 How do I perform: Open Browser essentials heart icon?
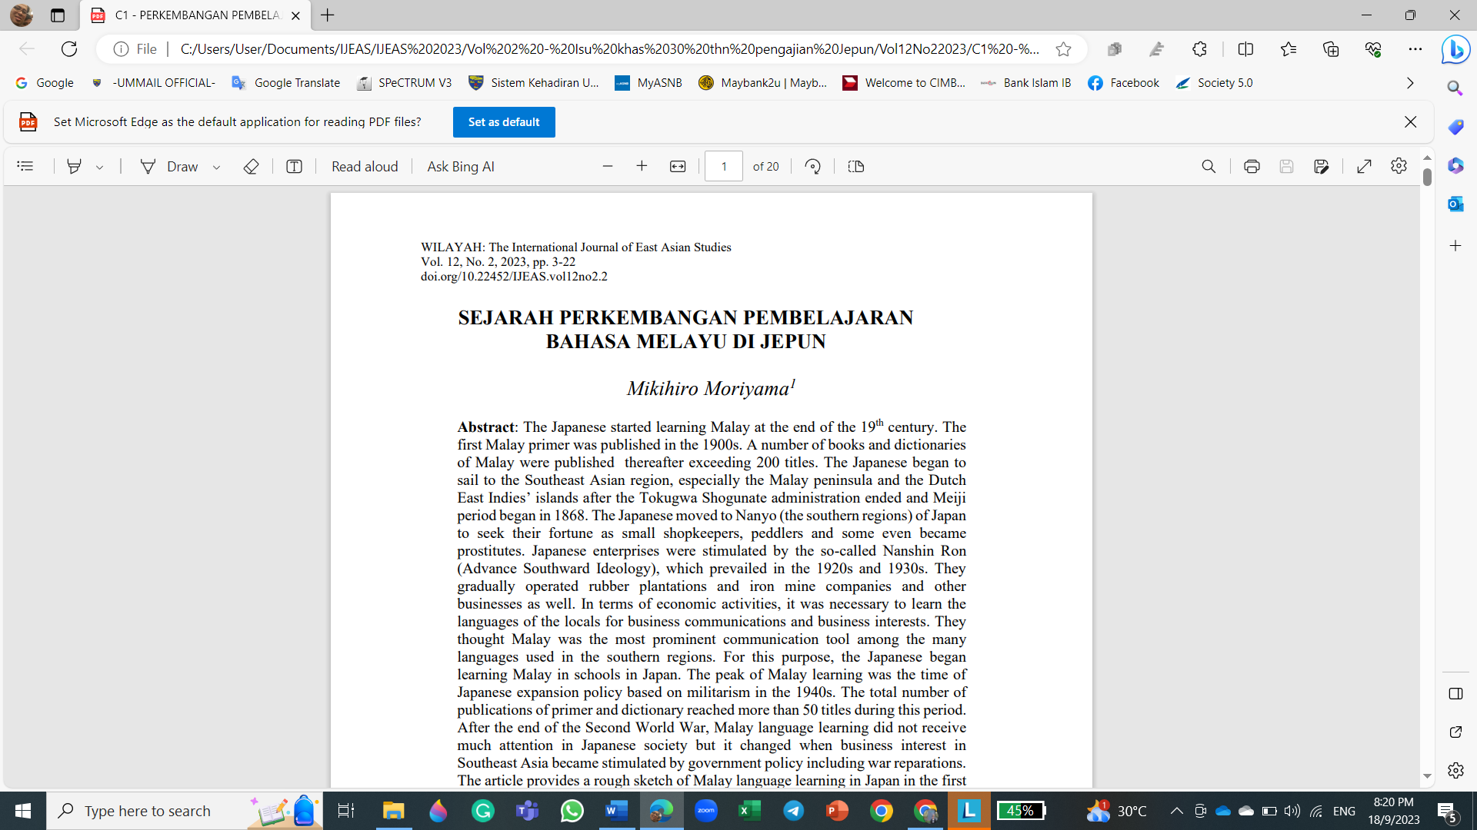pyautogui.click(x=1373, y=49)
